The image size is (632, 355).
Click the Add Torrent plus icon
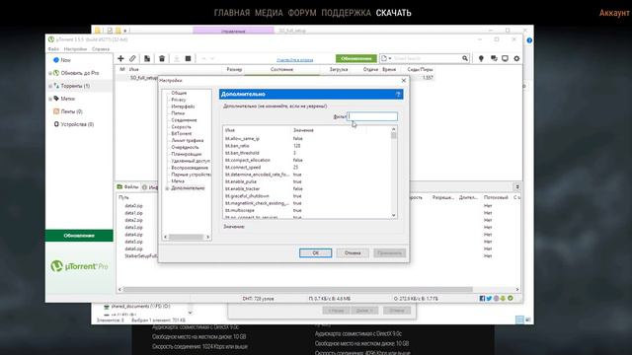coord(120,59)
